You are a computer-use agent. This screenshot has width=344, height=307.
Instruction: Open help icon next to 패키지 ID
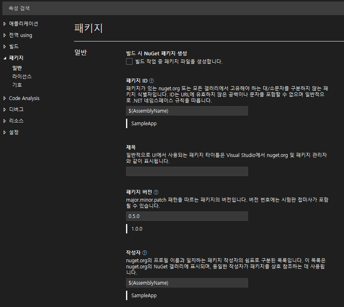(151, 81)
